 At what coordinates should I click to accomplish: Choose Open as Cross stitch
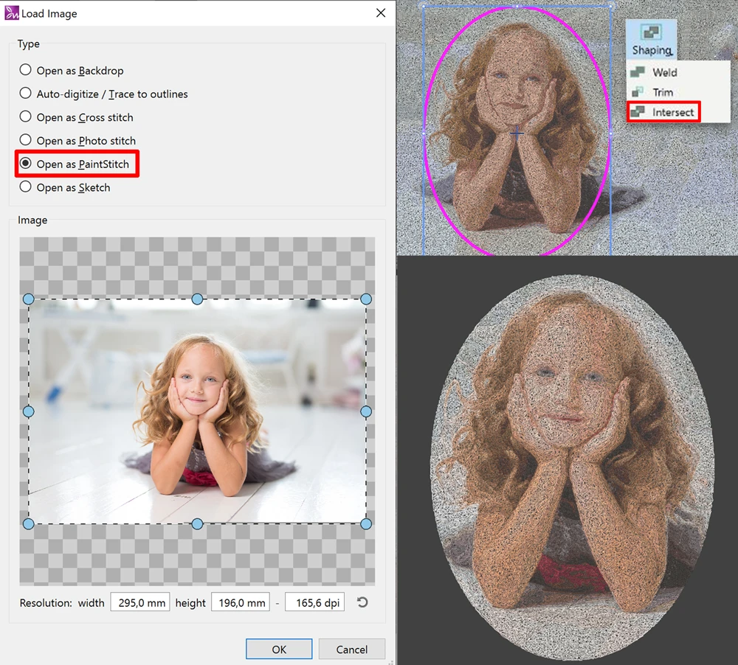[26, 117]
